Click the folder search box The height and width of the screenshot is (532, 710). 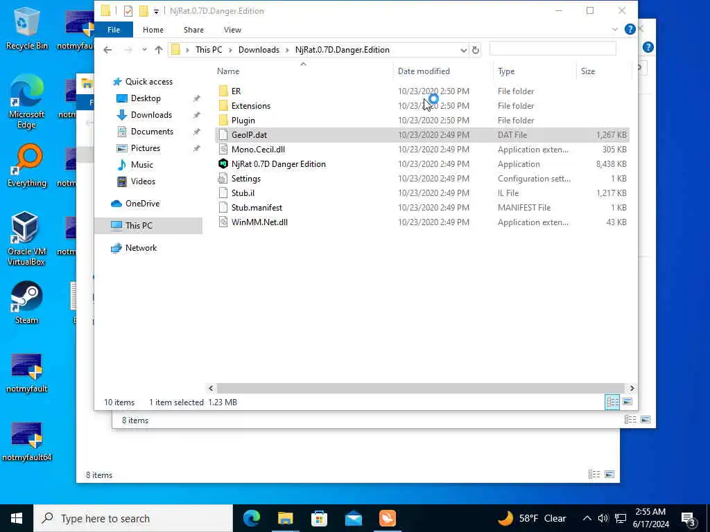coord(553,48)
